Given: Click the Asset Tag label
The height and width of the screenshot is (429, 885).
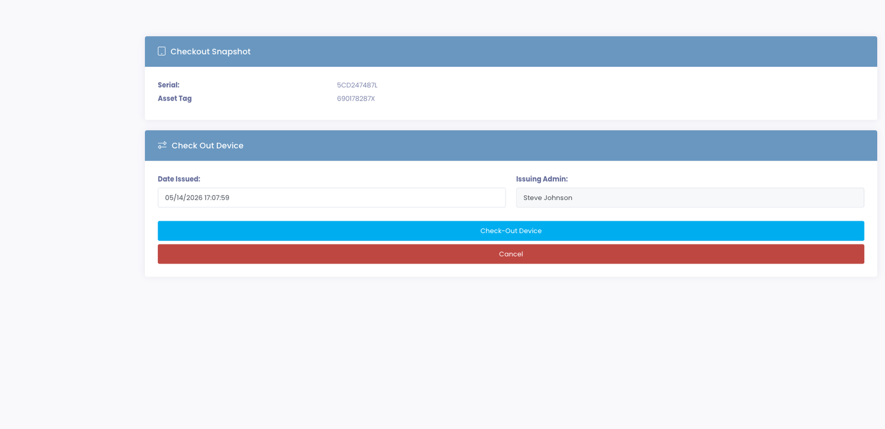Looking at the screenshot, I should 175,98.
